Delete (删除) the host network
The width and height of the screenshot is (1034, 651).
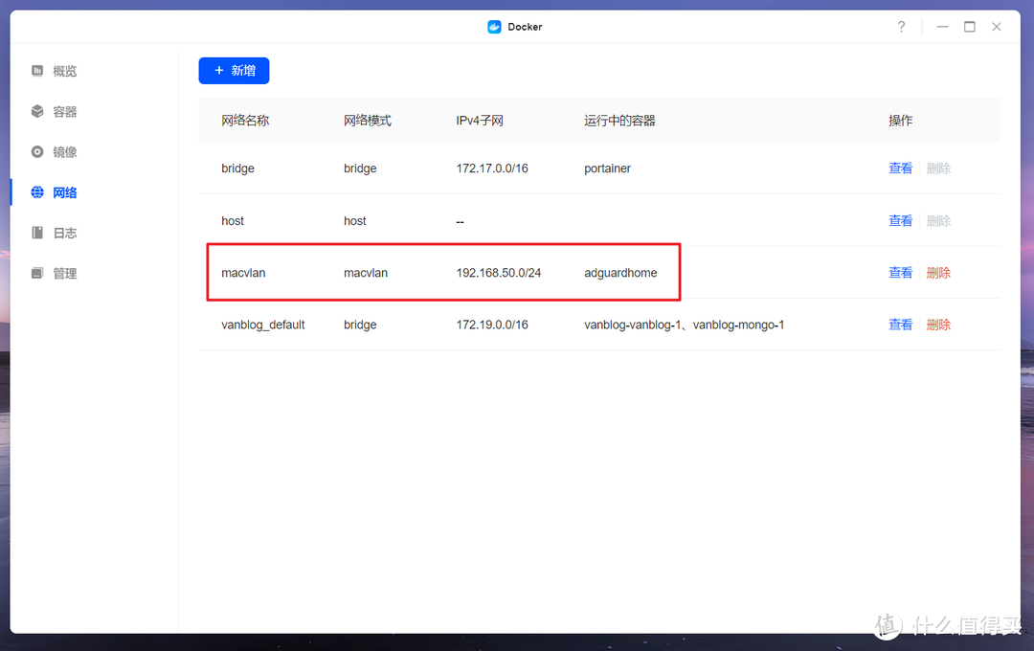pos(938,220)
